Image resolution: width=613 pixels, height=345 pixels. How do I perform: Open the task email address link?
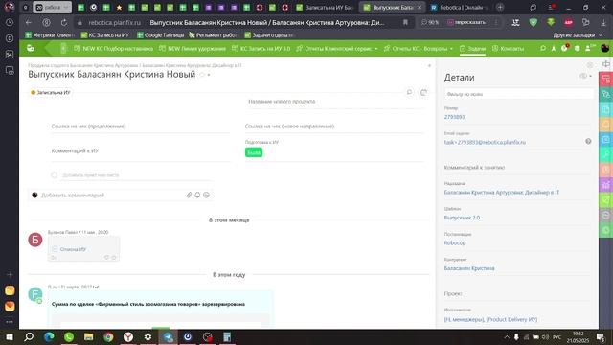[485, 143]
